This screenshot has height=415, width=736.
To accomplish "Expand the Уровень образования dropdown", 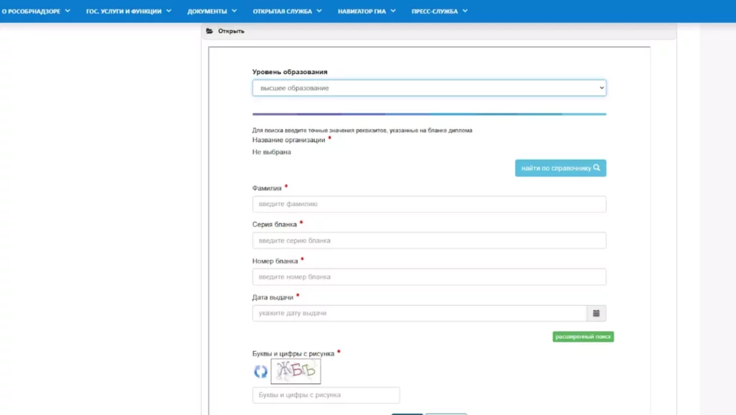I will pos(429,88).
